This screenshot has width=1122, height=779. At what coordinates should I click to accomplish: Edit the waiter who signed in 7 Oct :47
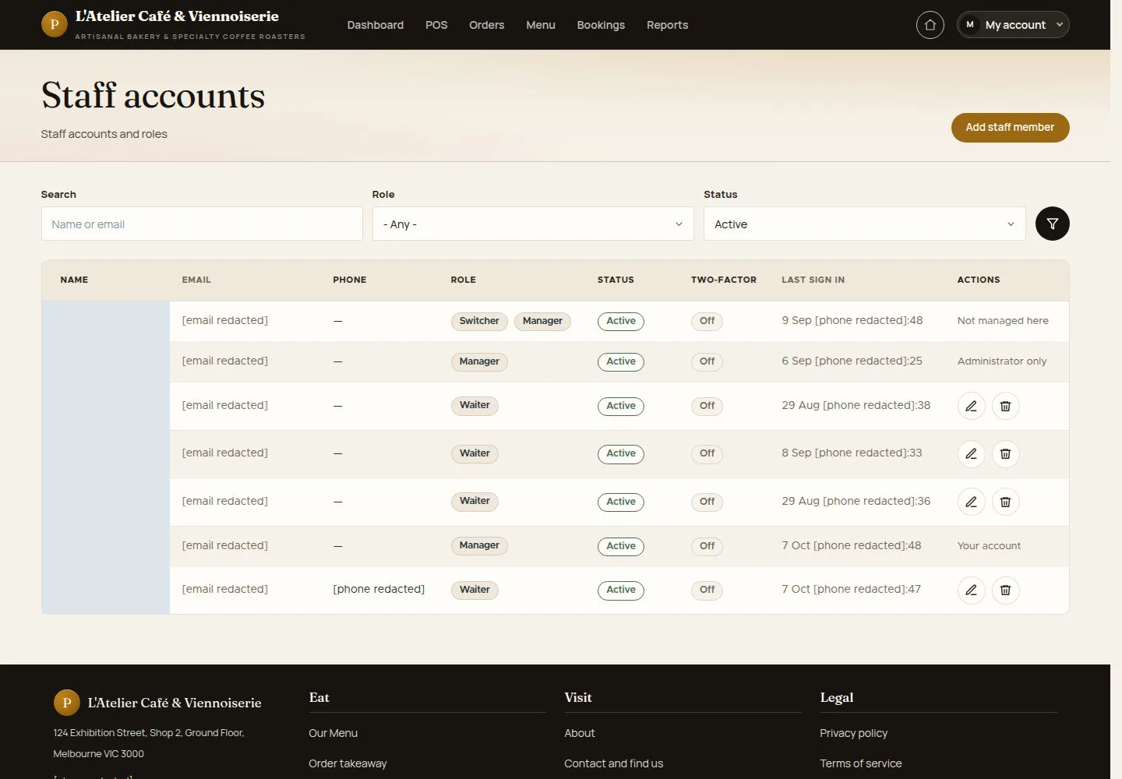pyautogui.click(x=971, y=590)
